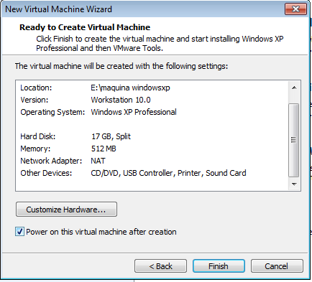Select the location value E:\maquina windowsxp

(x=130, y=88)
